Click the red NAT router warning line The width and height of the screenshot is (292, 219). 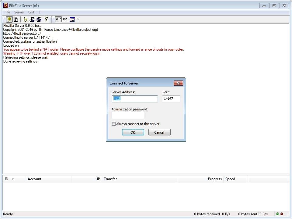(93, 49)
